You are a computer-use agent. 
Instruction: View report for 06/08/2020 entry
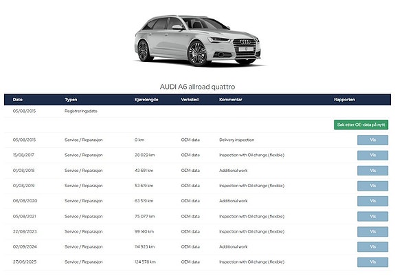[x=372, y=201]
